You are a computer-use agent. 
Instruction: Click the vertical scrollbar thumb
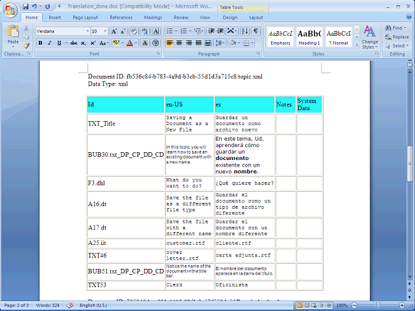click(409, 164)
